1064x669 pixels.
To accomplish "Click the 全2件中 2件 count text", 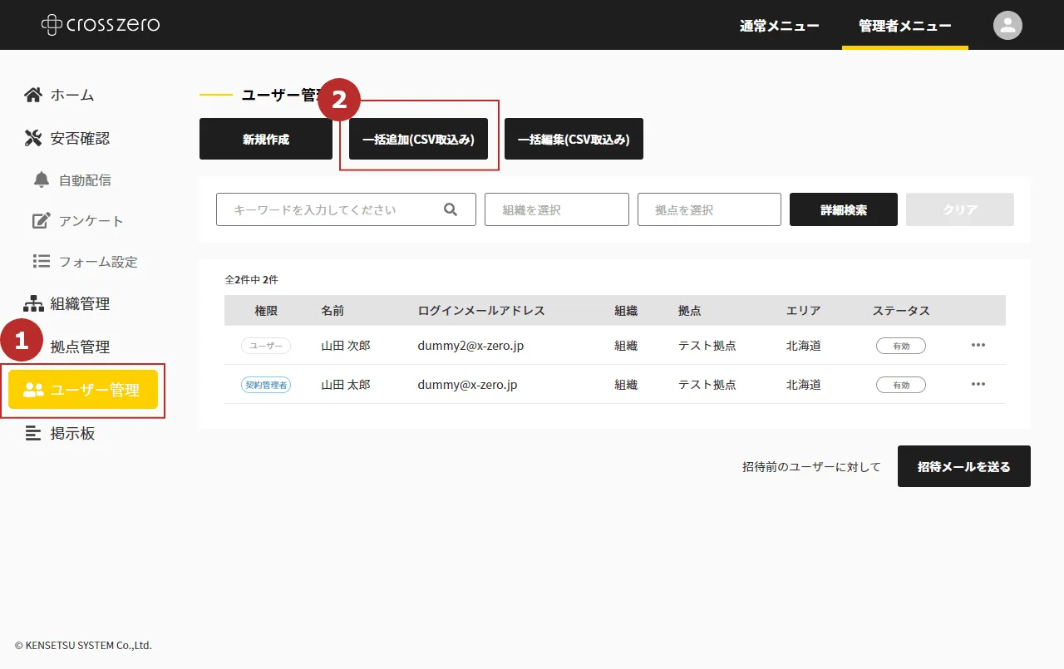I will point(252,280).
